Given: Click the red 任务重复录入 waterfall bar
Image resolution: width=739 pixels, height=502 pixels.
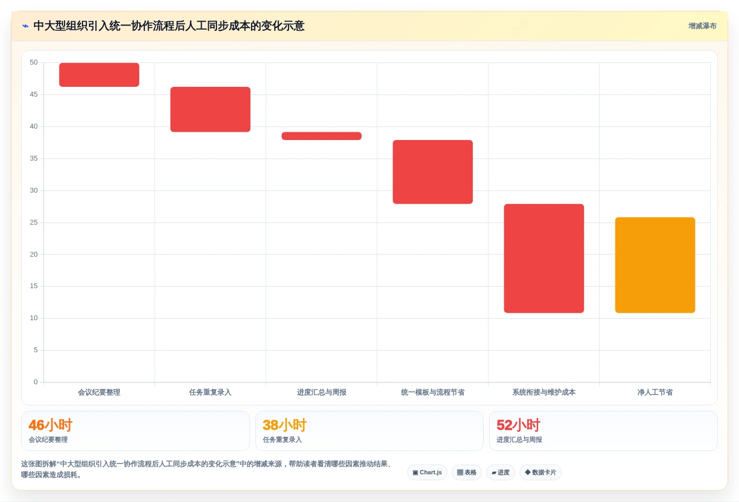Looking at the screenshot, I should 210,109.
